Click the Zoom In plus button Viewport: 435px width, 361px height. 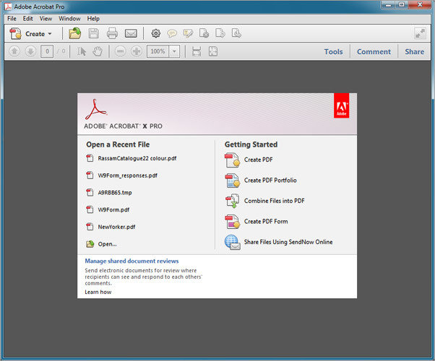click(137, 51)
